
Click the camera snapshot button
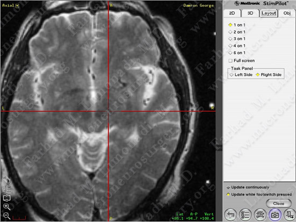(275, 214)
